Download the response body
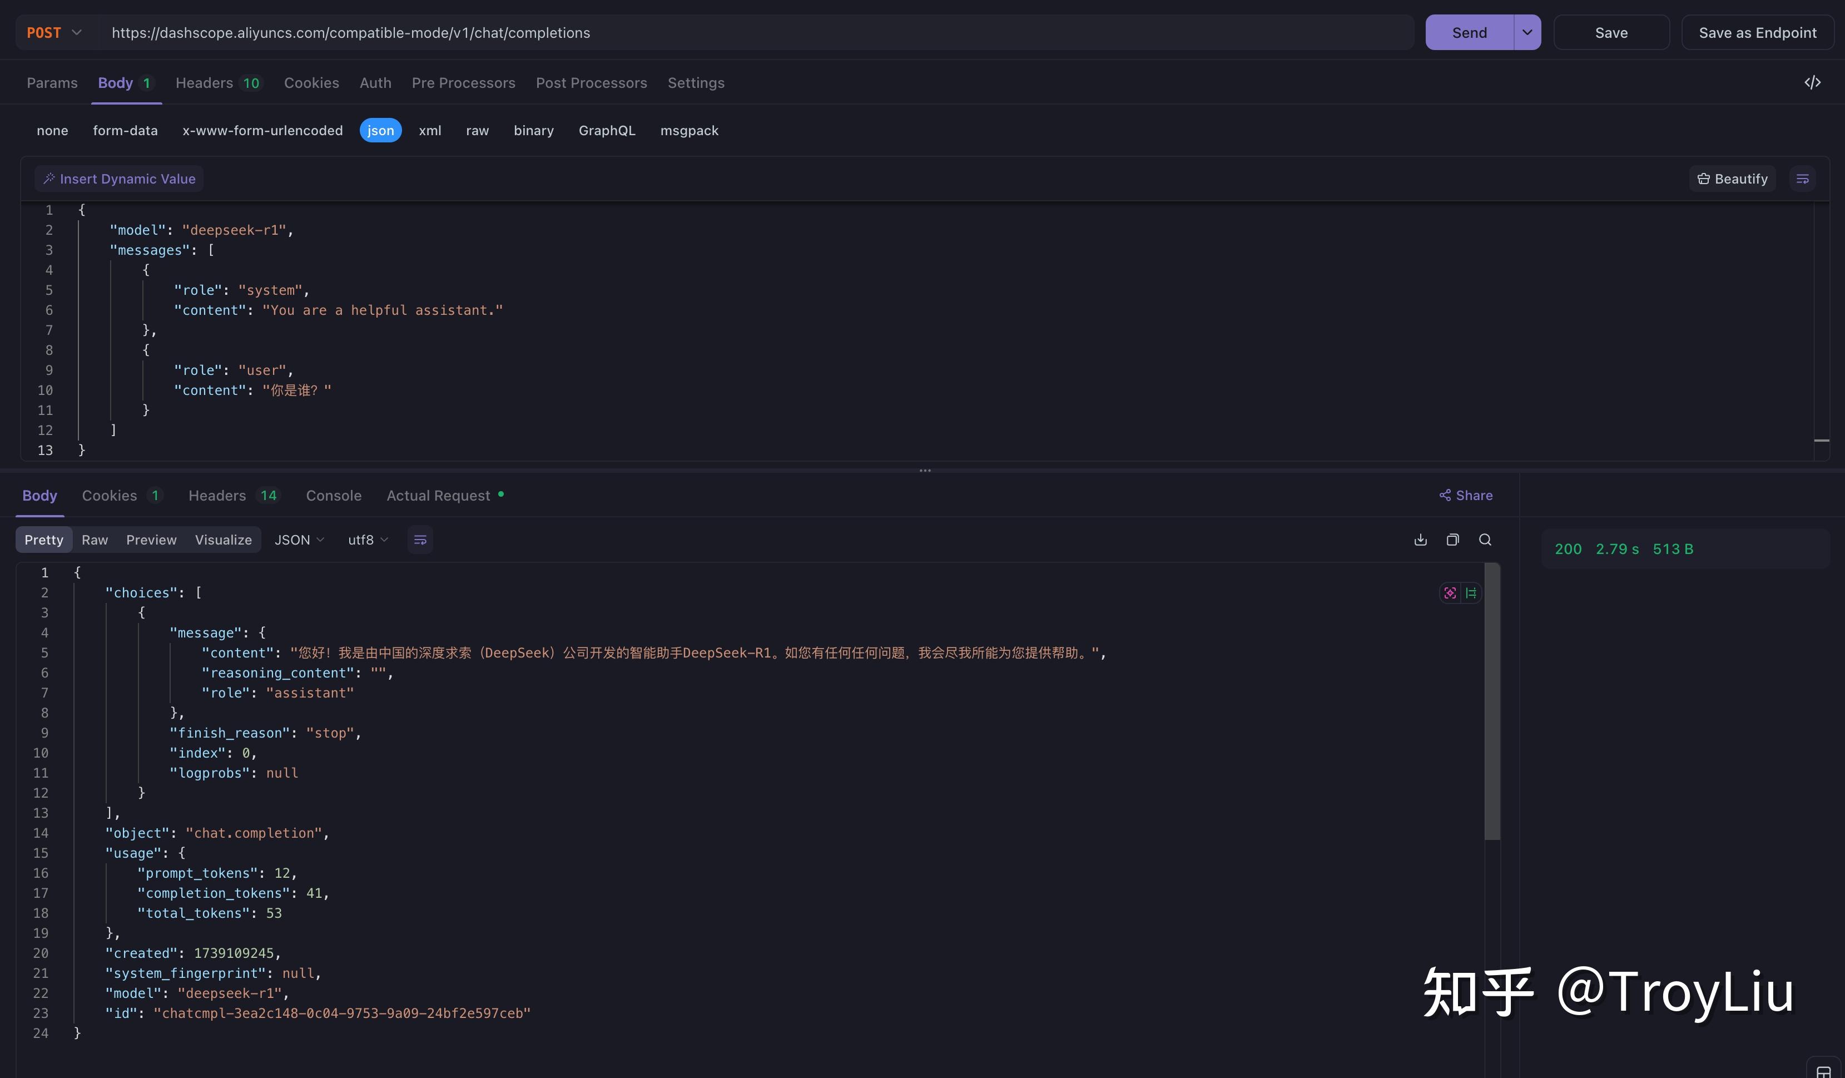Image resolution: width=1845 pixels, height=1078 pixels. pos(1420,540)
